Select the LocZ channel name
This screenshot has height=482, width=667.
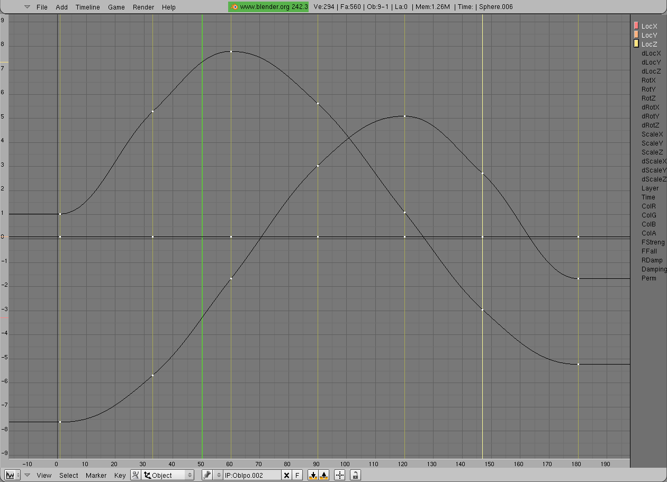(x=649, y=44)
